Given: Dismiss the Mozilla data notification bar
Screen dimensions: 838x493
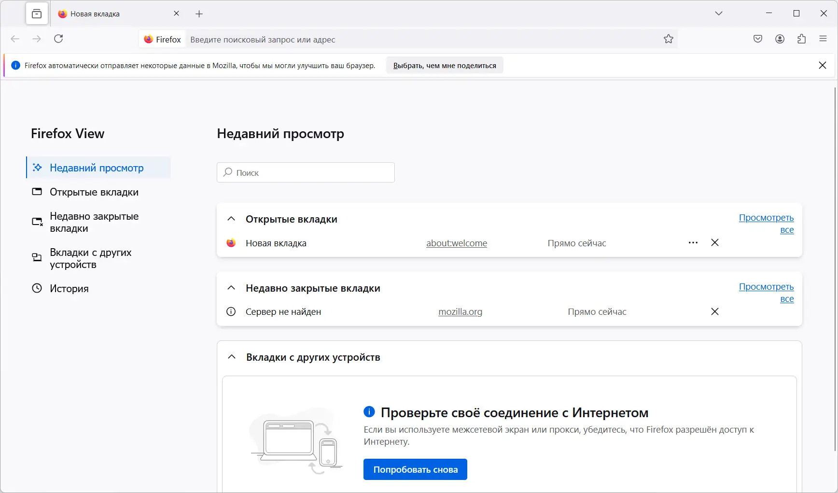Looking at the screenshot, I should [823, 65].
